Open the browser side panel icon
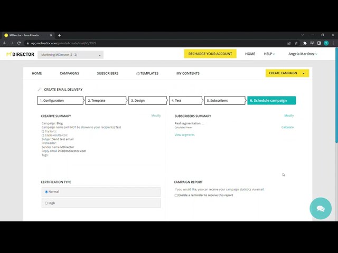Image resolution: width=338 pixels, height=253 pixels. (319, 43)
